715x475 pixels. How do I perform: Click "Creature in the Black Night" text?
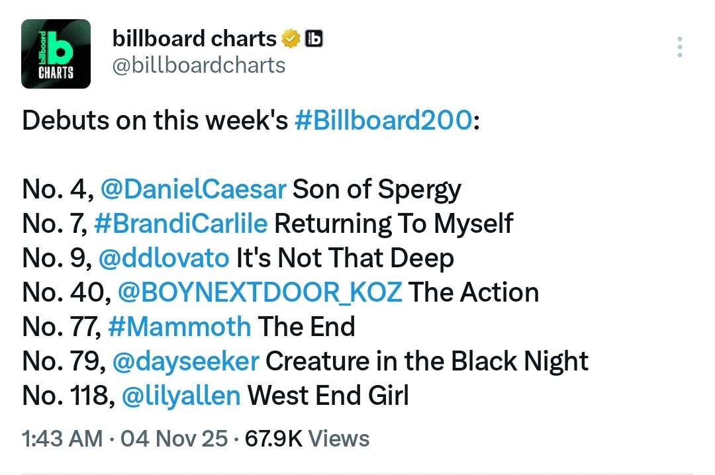click(x=427, y=361)
